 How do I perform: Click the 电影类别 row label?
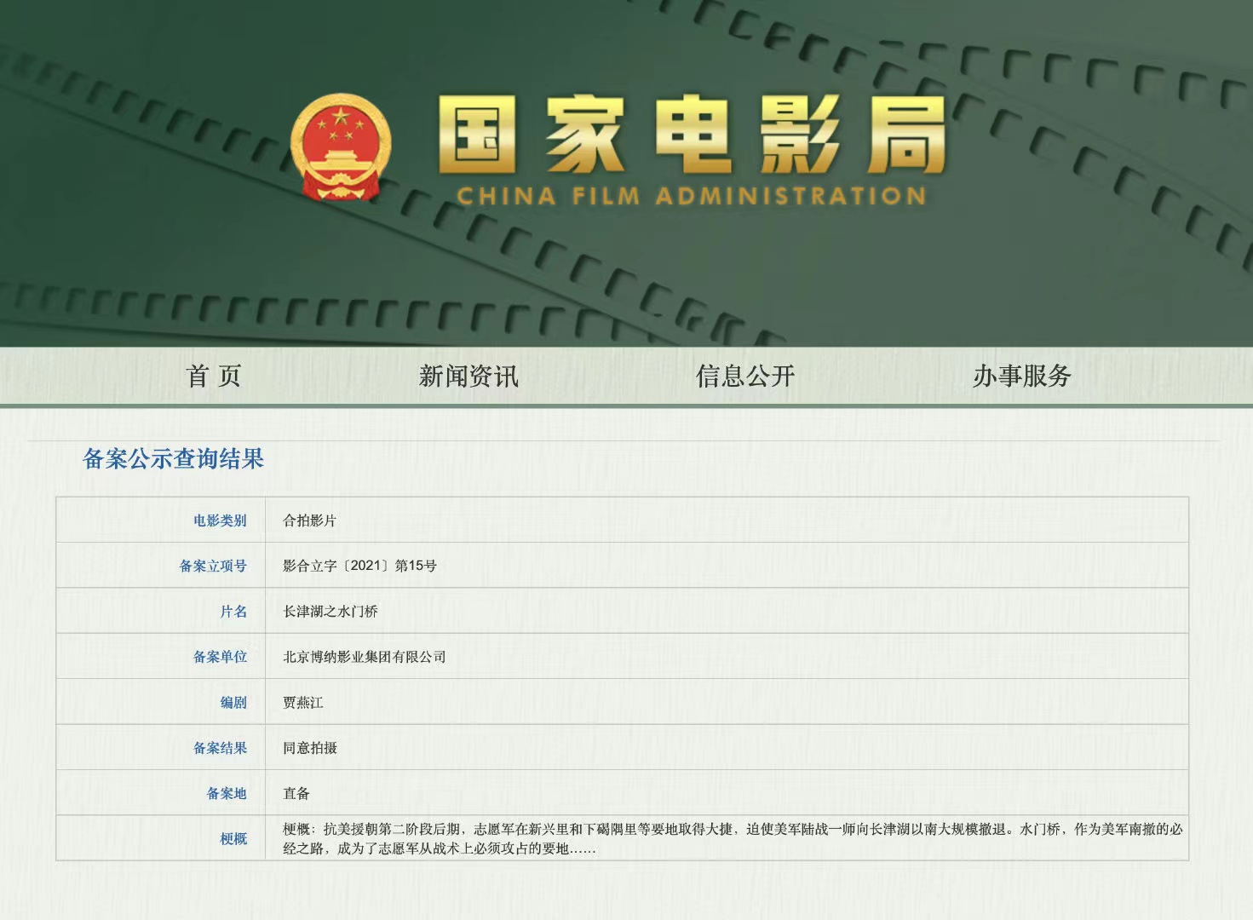tap(220, 520)
